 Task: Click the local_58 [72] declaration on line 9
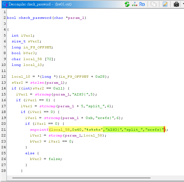tap(38, 59)
